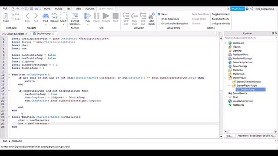Click the Step Over debugger icon
The image size is (278, 156).
(134, 16)
